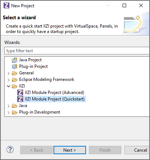
Task: Click the General folder icon
Action: click(x=14, y=73)
